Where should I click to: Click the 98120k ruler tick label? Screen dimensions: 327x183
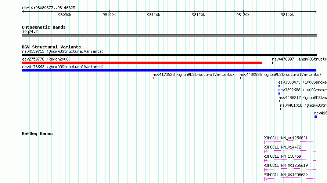(x=198, y=15)
